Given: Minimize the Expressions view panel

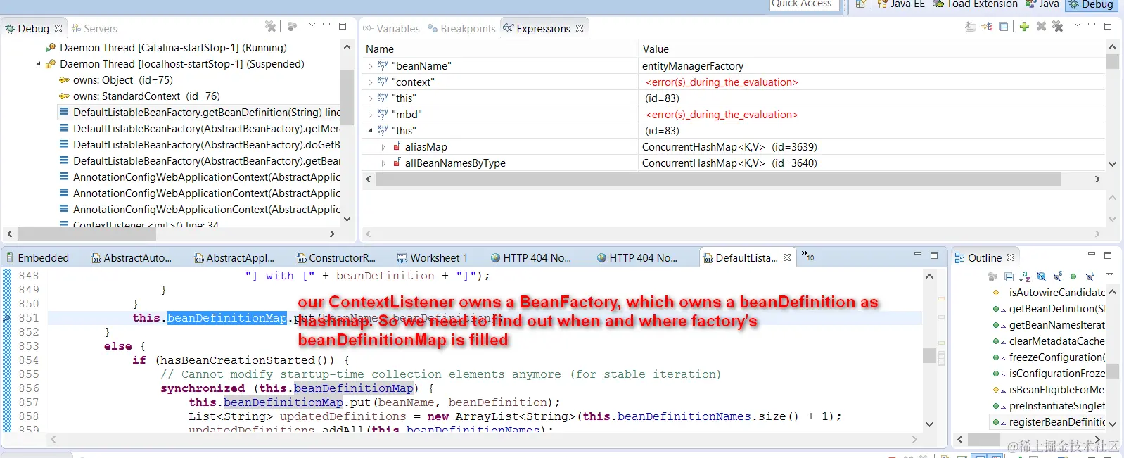Looking at the screenshot, I should [1092, 25].
